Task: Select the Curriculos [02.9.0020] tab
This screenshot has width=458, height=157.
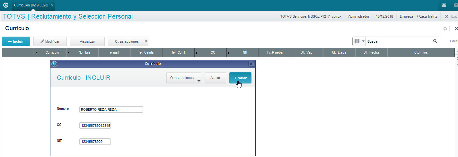Action: (31, 5)
